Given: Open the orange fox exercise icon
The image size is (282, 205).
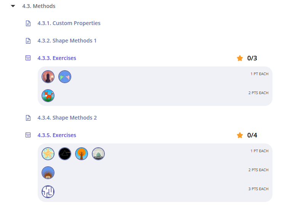Looking at the screenshot, I should point(48,96).
